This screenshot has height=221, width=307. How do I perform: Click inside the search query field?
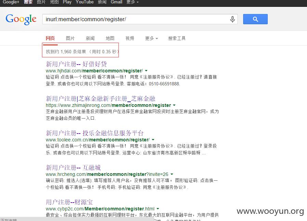pyautogui.click(x=135, y=19)
